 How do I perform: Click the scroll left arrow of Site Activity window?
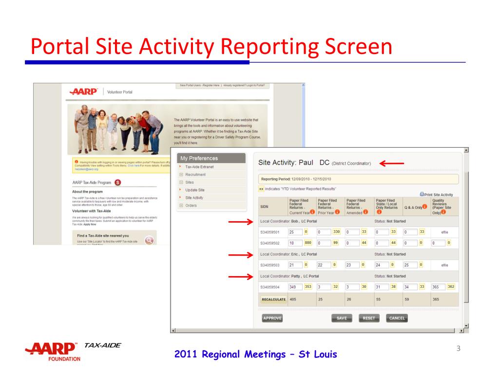(x=173, y=331)
